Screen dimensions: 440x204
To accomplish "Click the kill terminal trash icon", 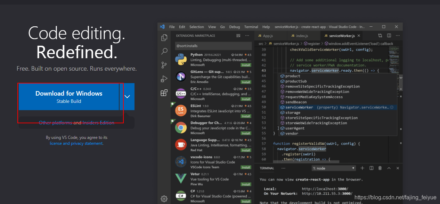I will (x=380, y=168).
